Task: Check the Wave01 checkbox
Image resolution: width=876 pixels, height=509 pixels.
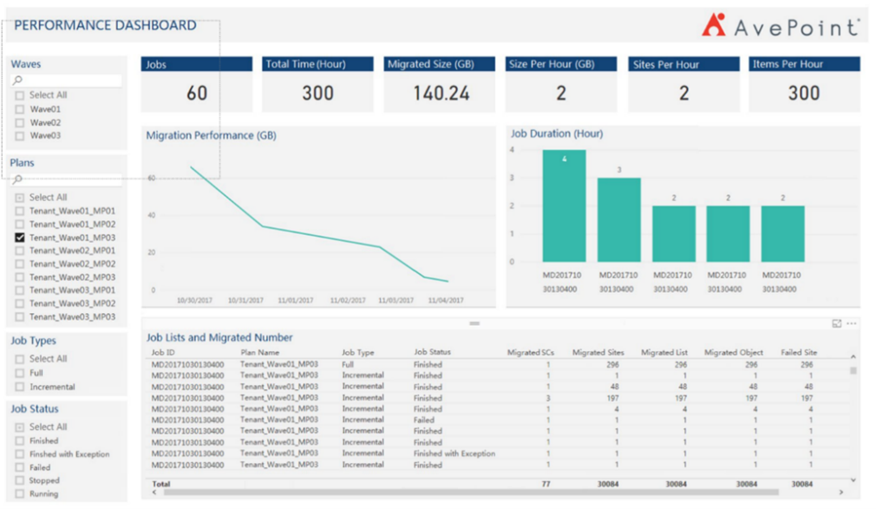Action: (20, 109)
